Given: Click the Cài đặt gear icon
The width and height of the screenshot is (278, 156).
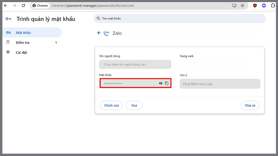Looking at the screenshot, I should (8, 52).
